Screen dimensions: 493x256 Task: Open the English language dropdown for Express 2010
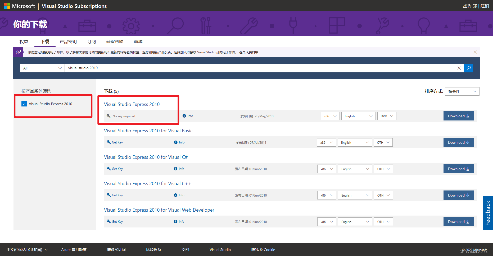point(358,116)
